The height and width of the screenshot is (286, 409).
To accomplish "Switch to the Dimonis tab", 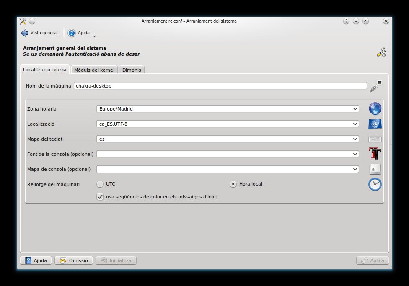I will click(132, 70).
